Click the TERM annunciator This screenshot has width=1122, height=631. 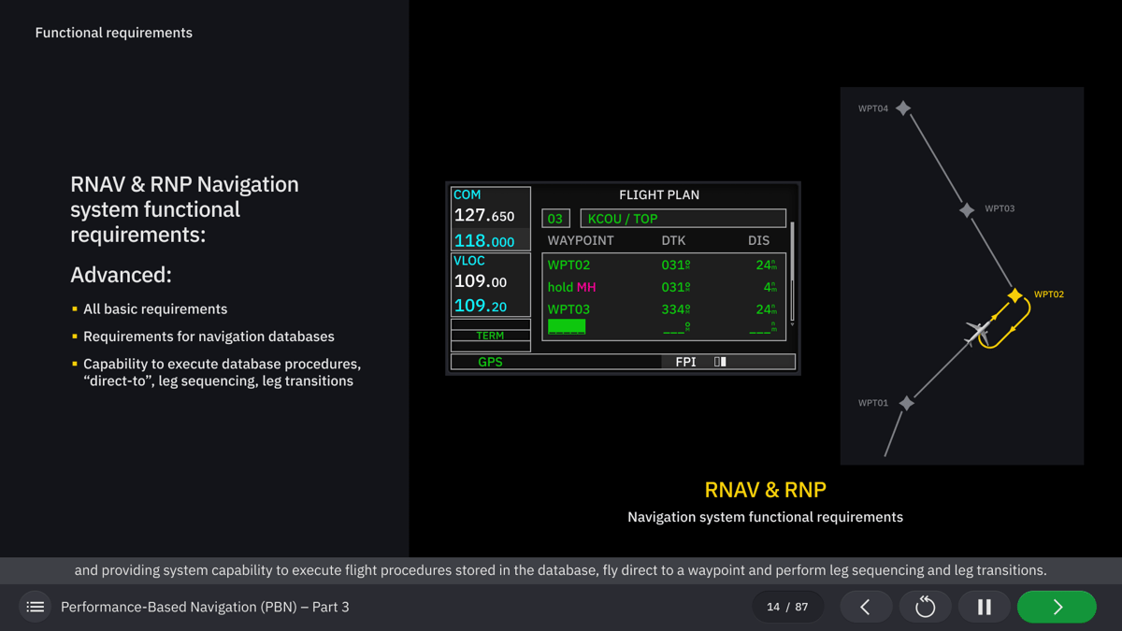490,335
